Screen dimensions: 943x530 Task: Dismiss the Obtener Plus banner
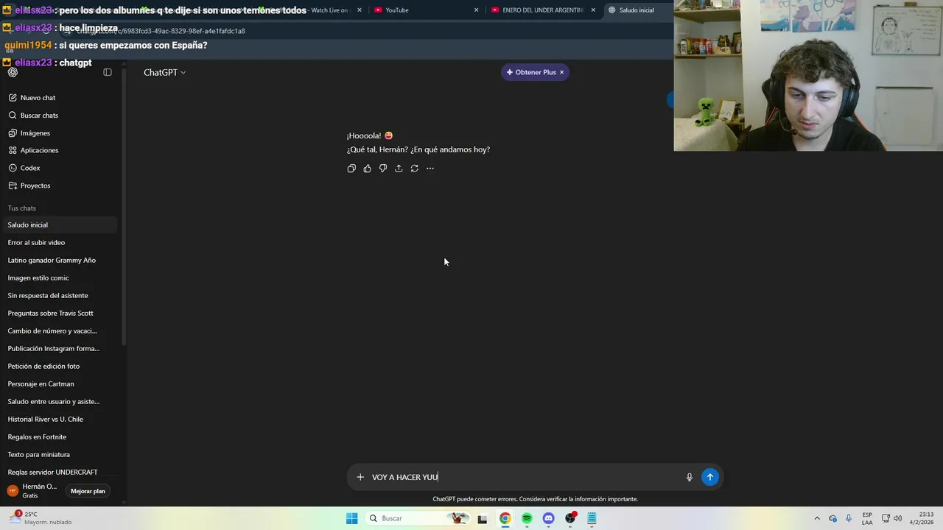(561, 72)
